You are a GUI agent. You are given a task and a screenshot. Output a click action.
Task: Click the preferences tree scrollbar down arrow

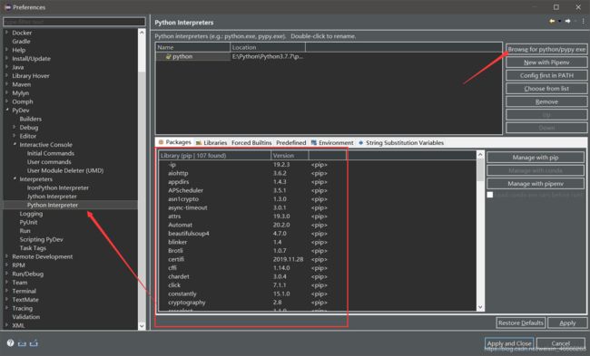[142, 325]
